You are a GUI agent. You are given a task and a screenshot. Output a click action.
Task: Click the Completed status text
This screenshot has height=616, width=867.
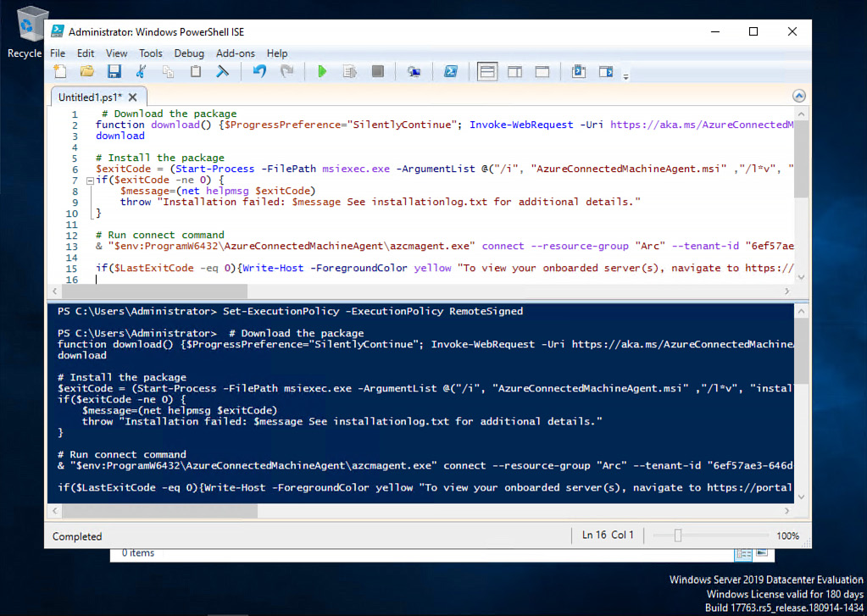point(77,536)
